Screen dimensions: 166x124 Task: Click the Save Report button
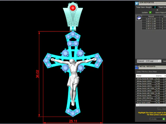(x=160, y=12)
